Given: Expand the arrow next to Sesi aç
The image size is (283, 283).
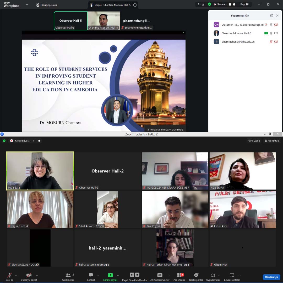Looking at the screenshot, I should click(x=16, y=275).
